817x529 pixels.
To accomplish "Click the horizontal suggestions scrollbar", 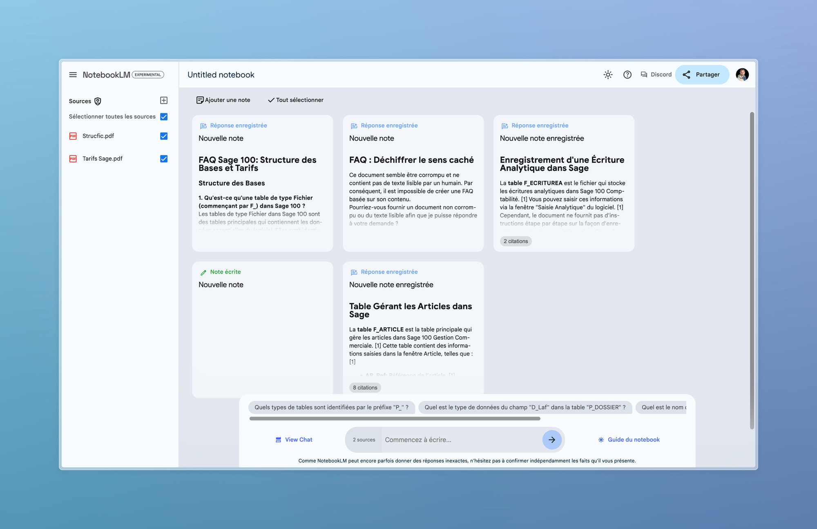I will click(395, 419).
